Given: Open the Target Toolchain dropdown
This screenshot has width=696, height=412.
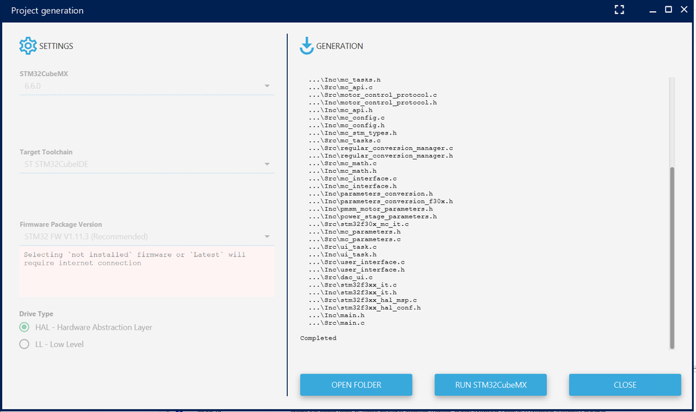Looking at the screenshot, I should tap(147, 165).
